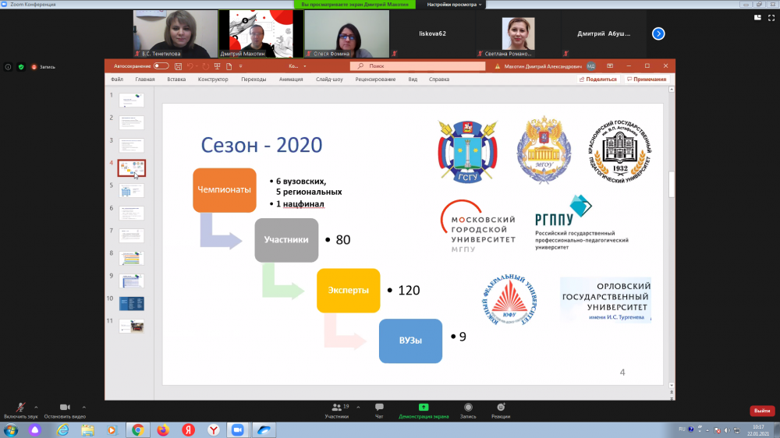Open the Чат chat panel
The image size is (780, 438).
[x=379, y=410]
